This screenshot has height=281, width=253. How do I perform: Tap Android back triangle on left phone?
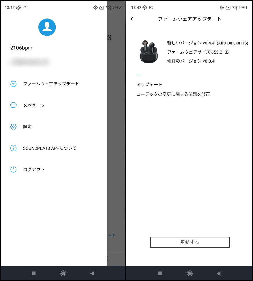(92, 273)
